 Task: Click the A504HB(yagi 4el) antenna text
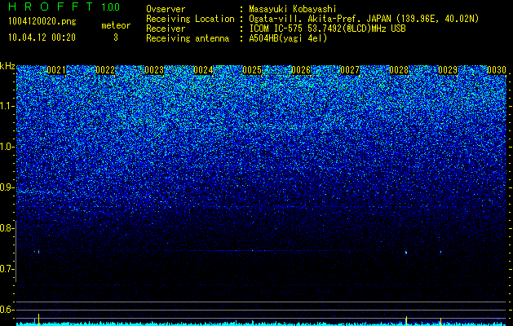pyautogui.click(x=288, y=38)
